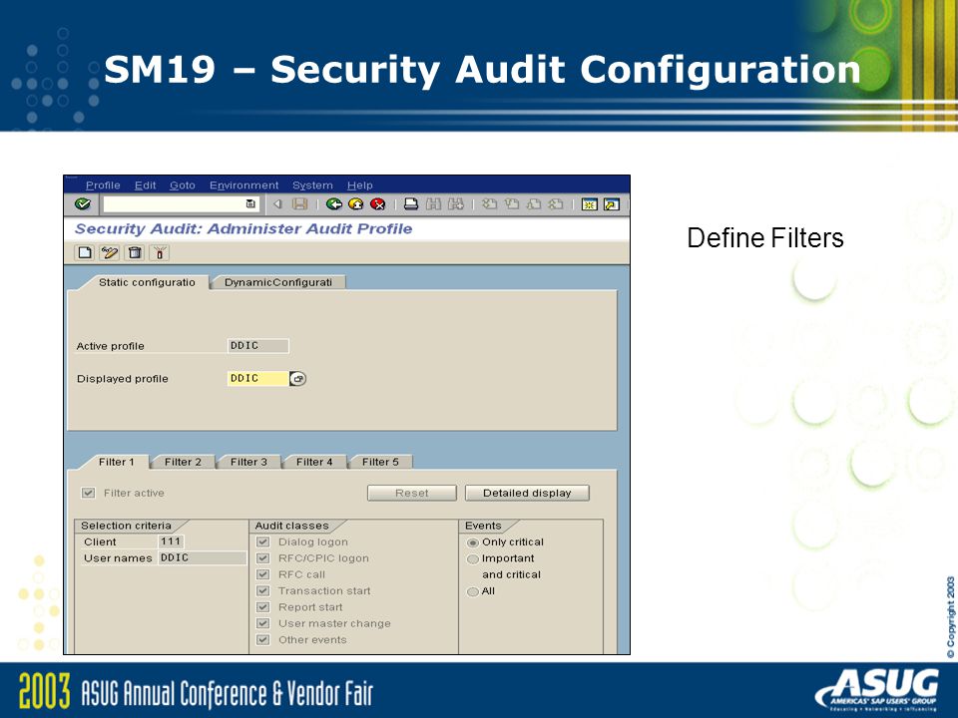Click the Find binoculars icon
Viewport: 958px width, 718px height.
[433, 203]
